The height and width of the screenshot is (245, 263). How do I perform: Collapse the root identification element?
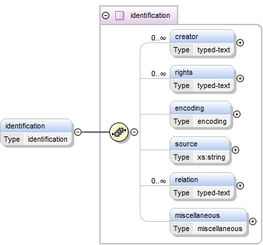tap(78, 132)
